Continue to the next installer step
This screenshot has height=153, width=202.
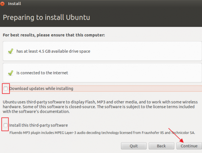pyautogui.click(x=189, y=146)
